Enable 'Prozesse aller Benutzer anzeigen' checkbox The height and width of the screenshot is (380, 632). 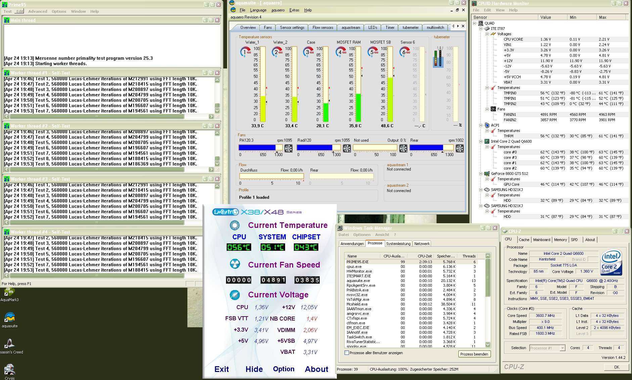point(347,353)
